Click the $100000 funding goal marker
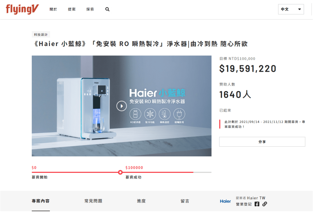This screenshot has width=313, height=214. point(120,172)
